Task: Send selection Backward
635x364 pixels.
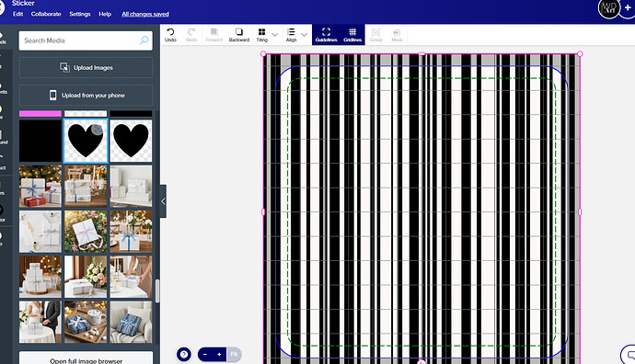Action: click(239, 35)
